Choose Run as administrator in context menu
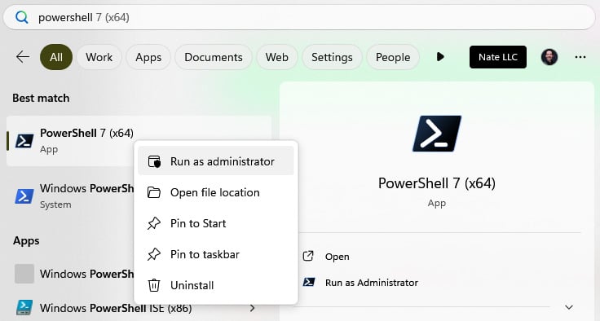 pyautogui.click(x=216, y=161)
